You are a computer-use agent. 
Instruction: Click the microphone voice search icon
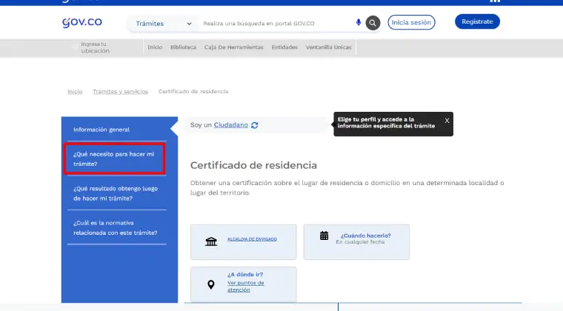359,22
